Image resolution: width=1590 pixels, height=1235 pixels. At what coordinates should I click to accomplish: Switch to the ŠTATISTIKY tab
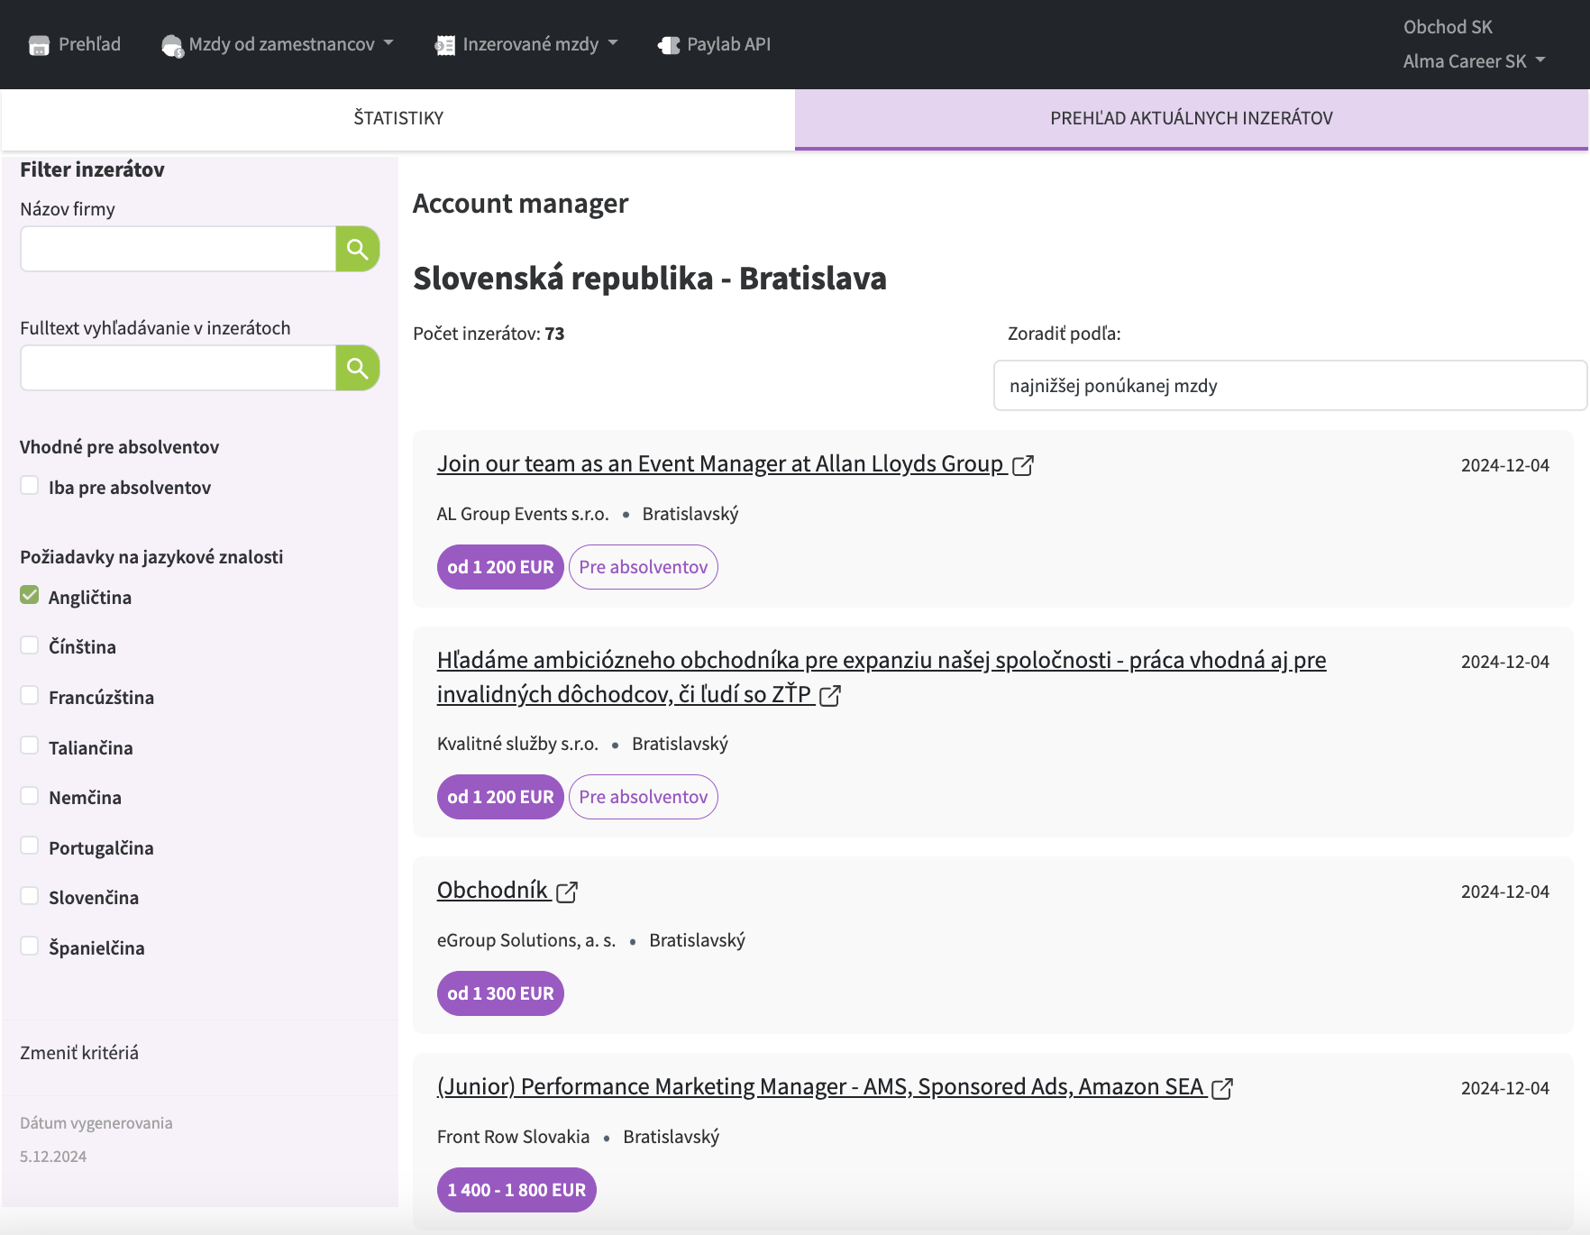[x=397, y=118]
